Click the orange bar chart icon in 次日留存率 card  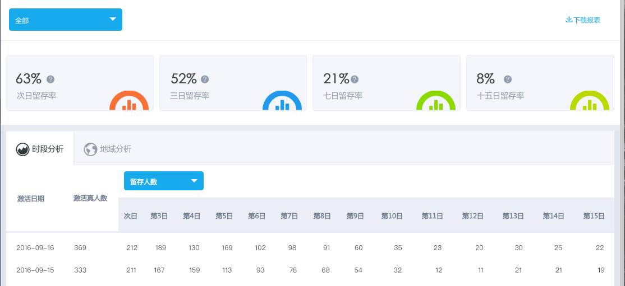coord(129,103)
